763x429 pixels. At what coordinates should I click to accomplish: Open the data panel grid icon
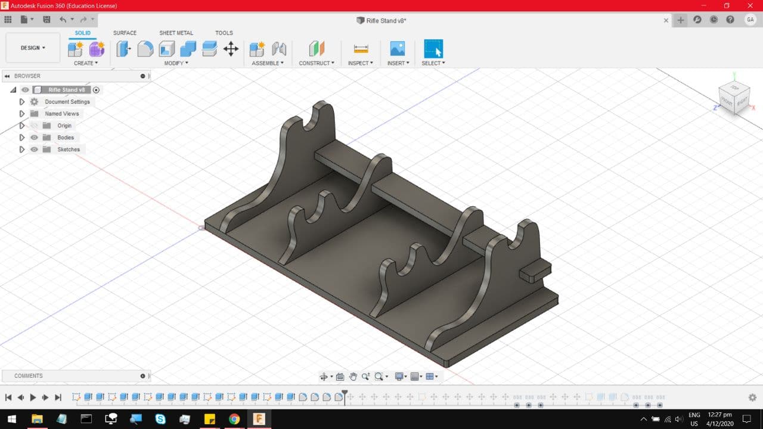(8, 20)
